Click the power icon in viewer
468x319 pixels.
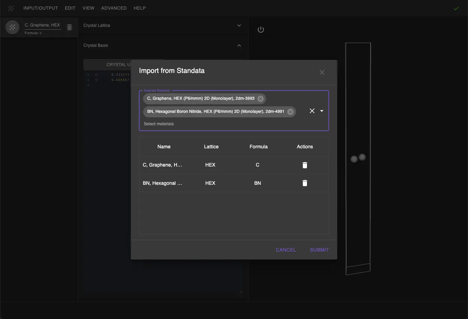(261, 30)
